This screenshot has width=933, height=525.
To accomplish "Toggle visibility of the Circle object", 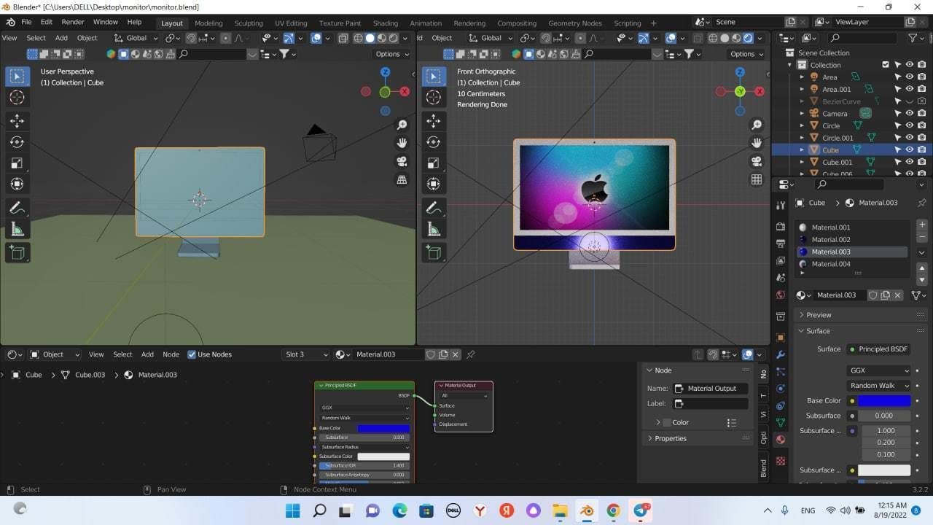I will click(910, 125).
